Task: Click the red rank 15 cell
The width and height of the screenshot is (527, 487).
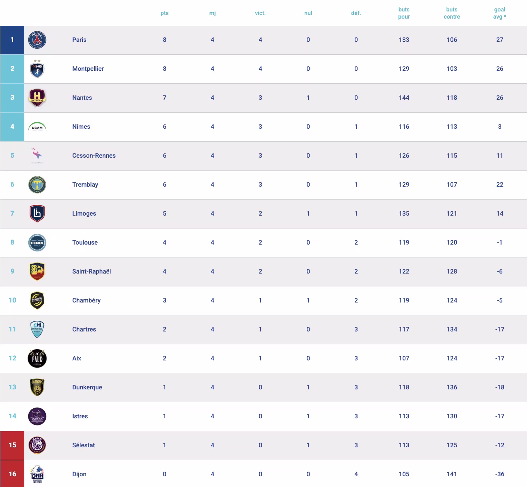Action: [12, 445]
